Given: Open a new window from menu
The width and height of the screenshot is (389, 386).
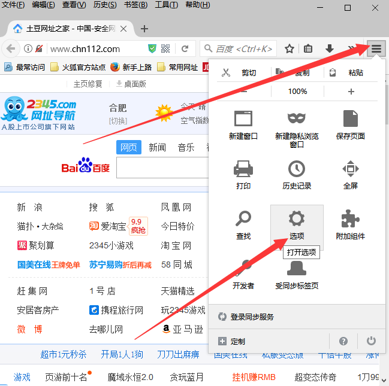Looking at the screenshot, I should point(243,125).
